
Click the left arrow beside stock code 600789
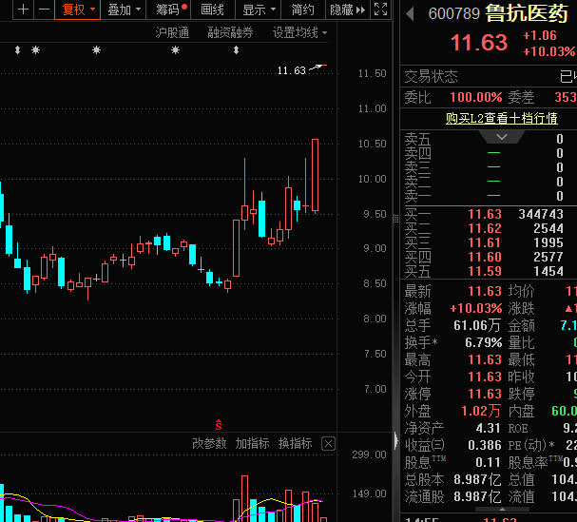coord(410,14)
